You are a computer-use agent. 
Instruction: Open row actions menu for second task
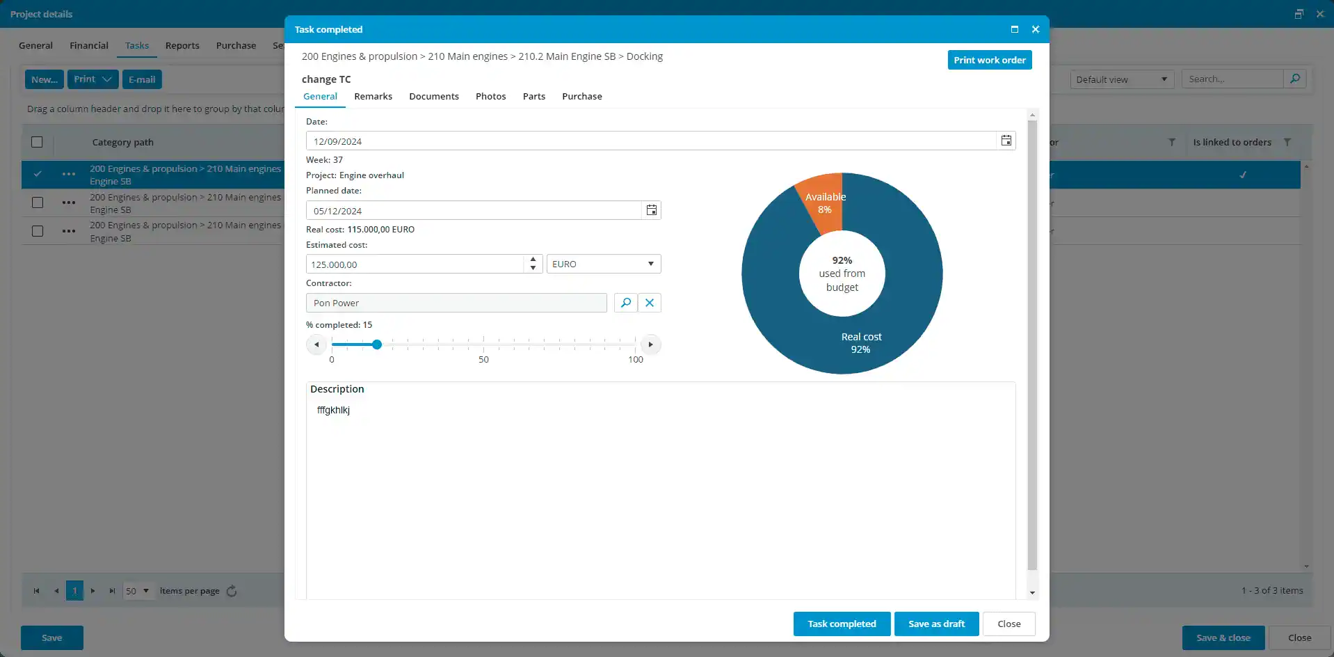(x=69, y=203)
